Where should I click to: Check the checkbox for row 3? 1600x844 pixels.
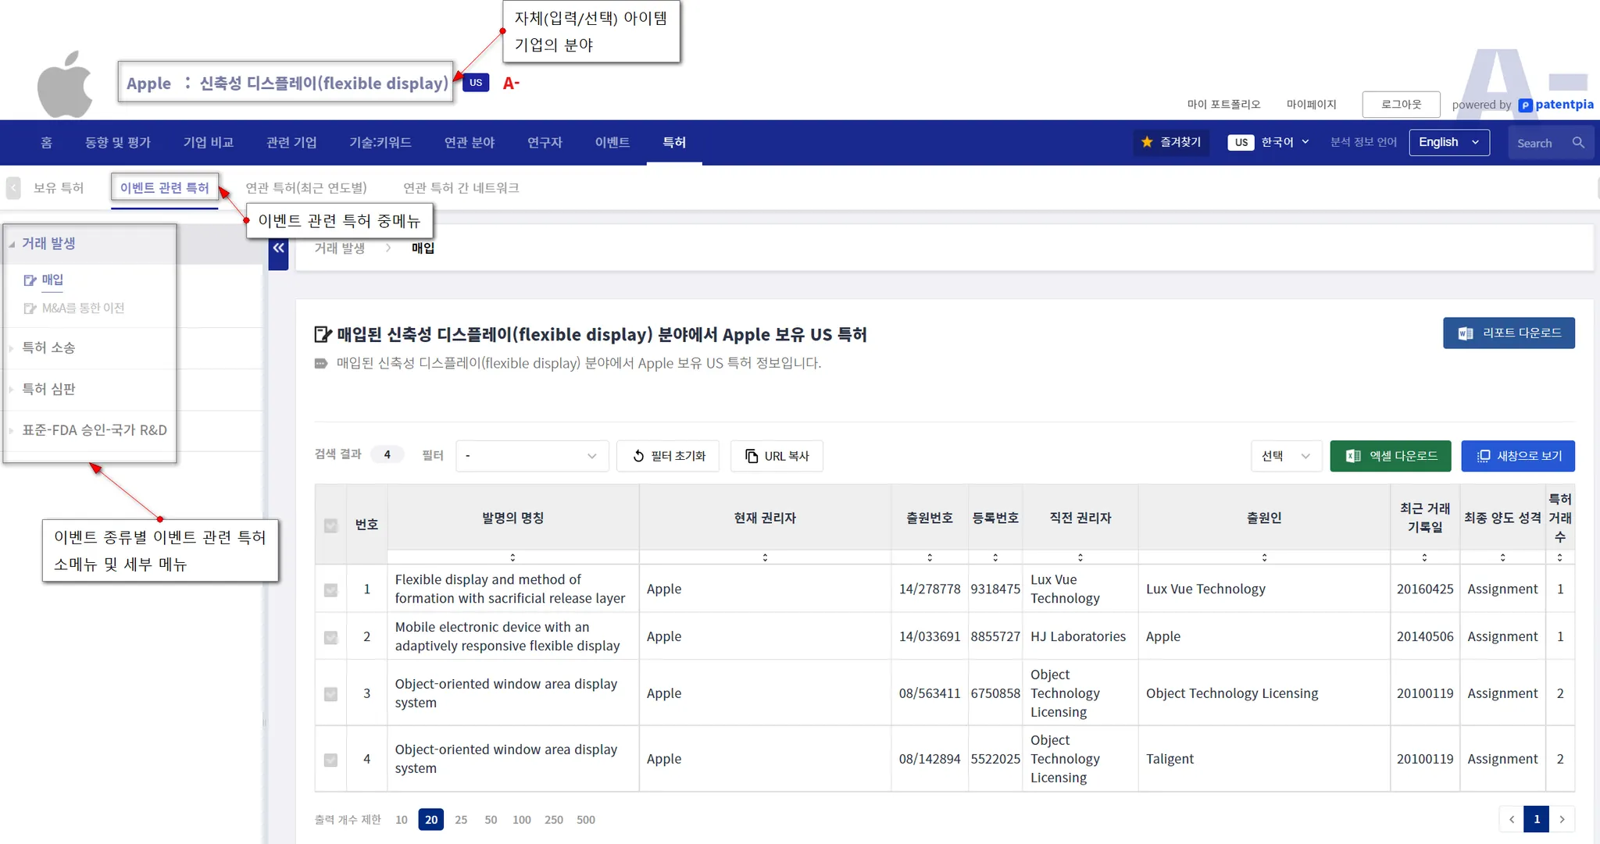pyautogui.click(x=331, y=694)
